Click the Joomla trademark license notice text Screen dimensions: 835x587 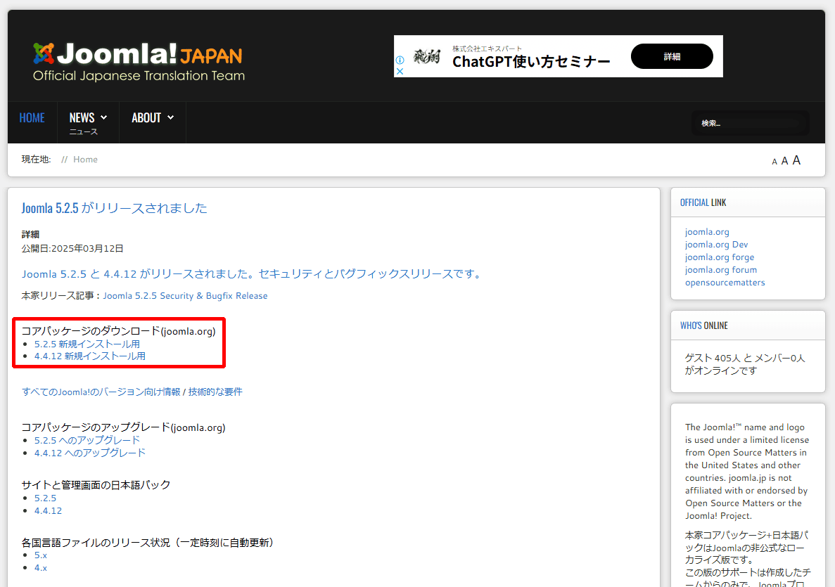(746, 472)
